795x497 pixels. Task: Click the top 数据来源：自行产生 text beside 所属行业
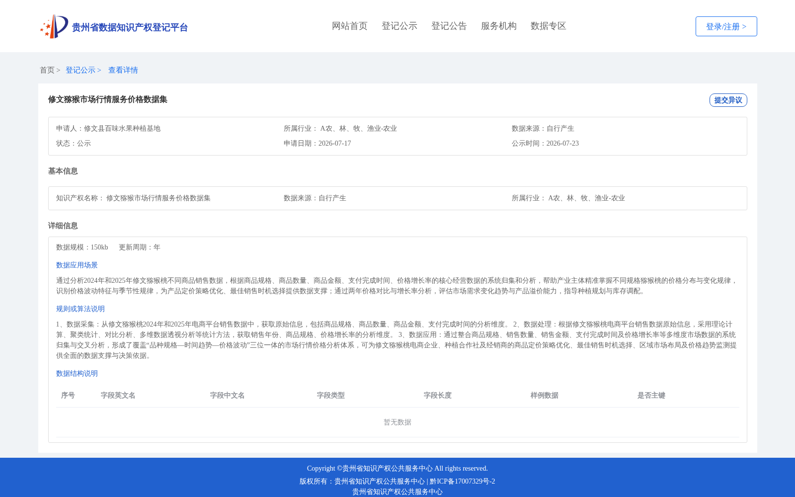[543, 128]
